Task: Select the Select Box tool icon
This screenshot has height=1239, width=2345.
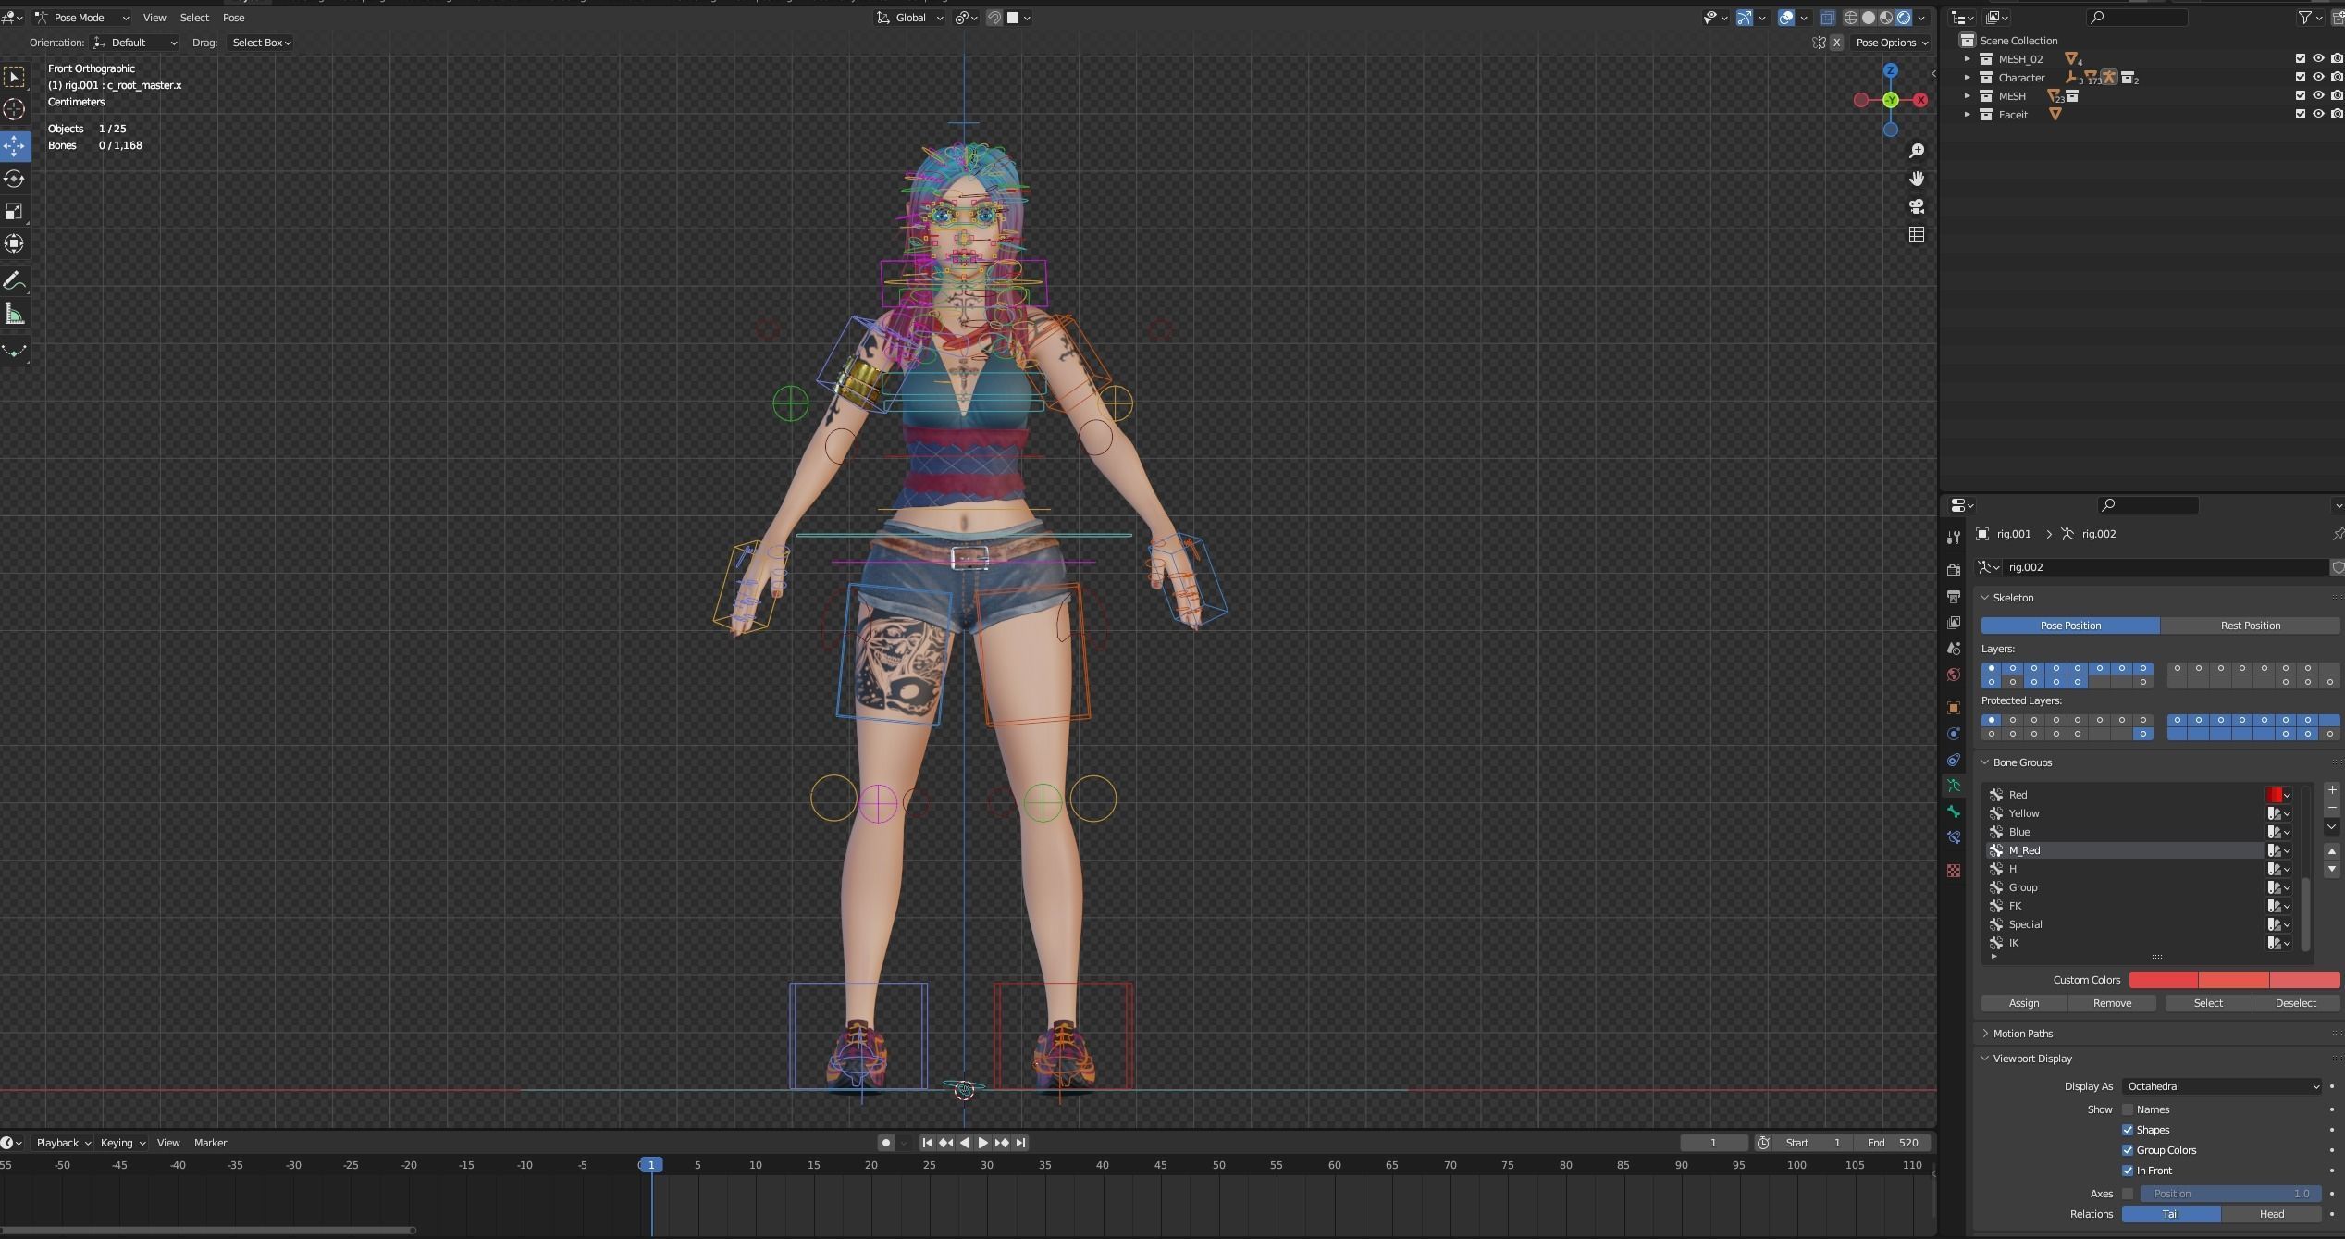Action: coord(14,77)
